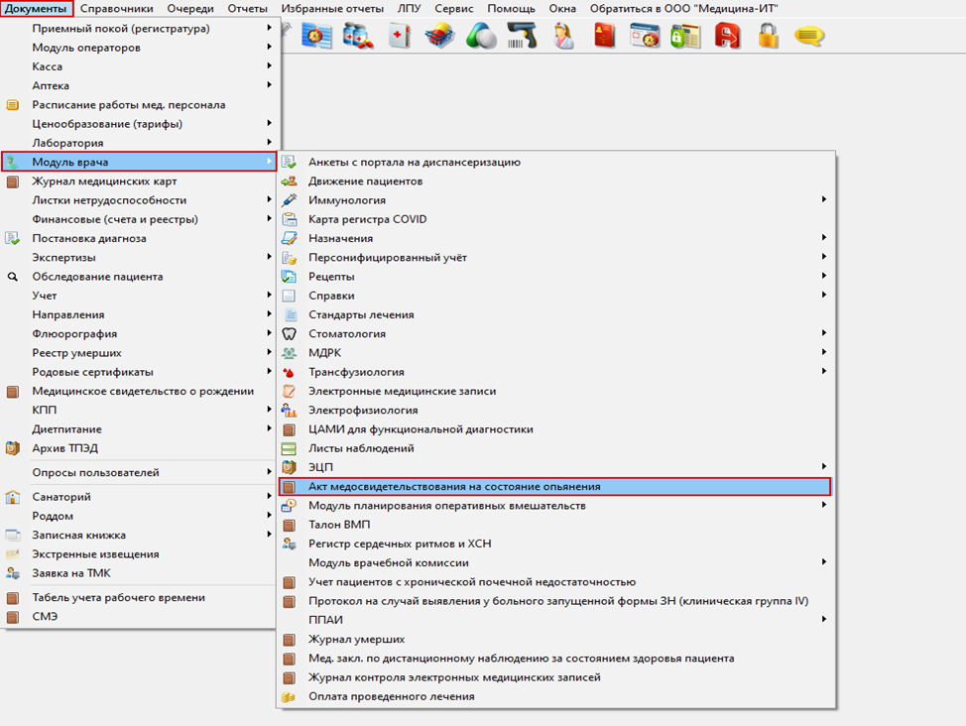Open the Сервис menu
The image size is (966, 726).
(454, 9)
